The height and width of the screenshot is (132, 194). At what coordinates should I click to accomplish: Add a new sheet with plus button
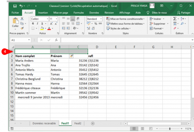(x=93, y=123)
